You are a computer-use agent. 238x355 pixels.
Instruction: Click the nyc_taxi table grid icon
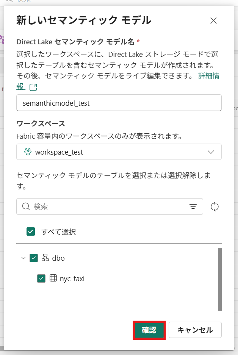(x=53, y=278)
